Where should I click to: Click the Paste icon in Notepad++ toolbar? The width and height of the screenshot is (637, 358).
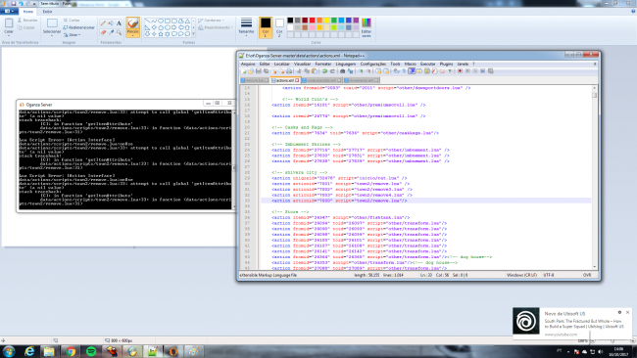click(x=315, y=71)
